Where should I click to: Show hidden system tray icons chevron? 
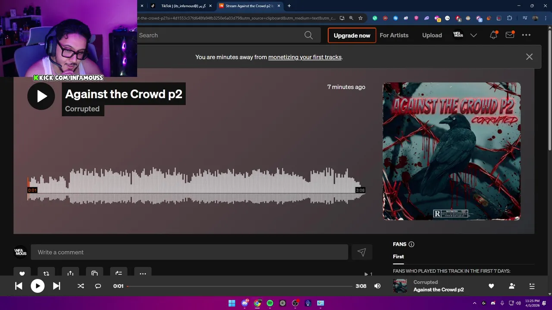(x=474, y=303)
